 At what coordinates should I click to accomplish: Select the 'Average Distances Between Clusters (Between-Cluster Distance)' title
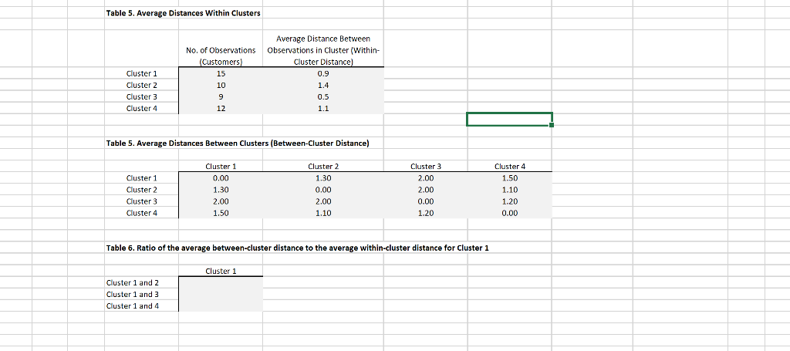tap(238, 143)
